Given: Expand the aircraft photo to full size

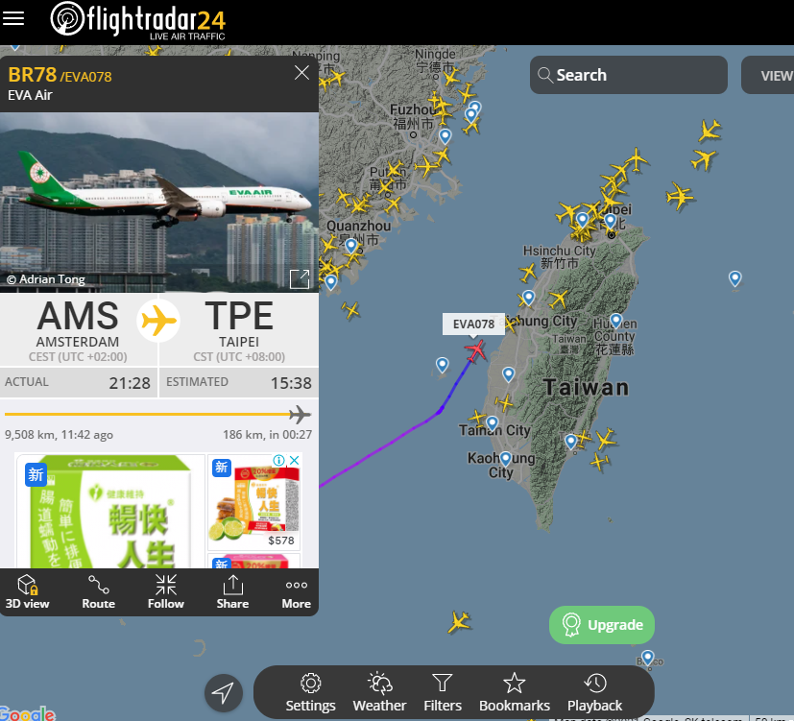Looking at the screenshot, I should (300, 279).
